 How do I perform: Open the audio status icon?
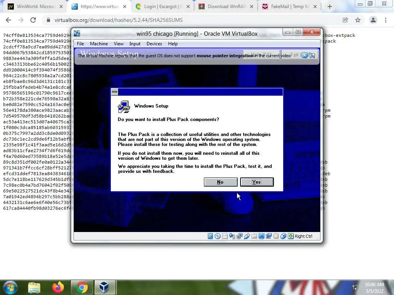(232, 236)
